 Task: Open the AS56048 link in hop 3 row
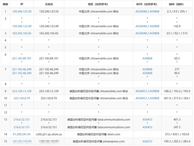141,33
